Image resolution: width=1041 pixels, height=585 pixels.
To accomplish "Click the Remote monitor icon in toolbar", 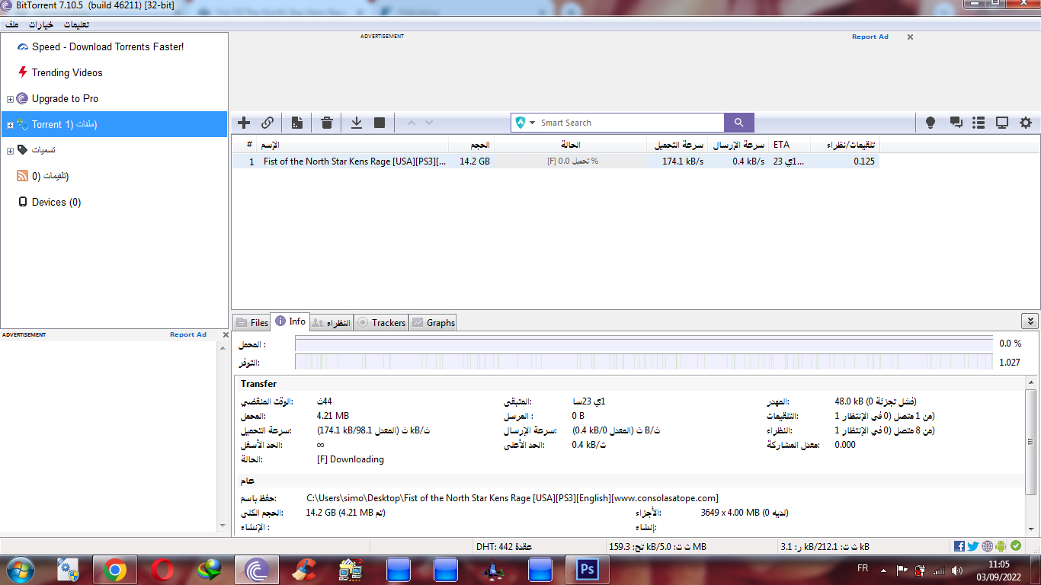I will pos(1002,123).
